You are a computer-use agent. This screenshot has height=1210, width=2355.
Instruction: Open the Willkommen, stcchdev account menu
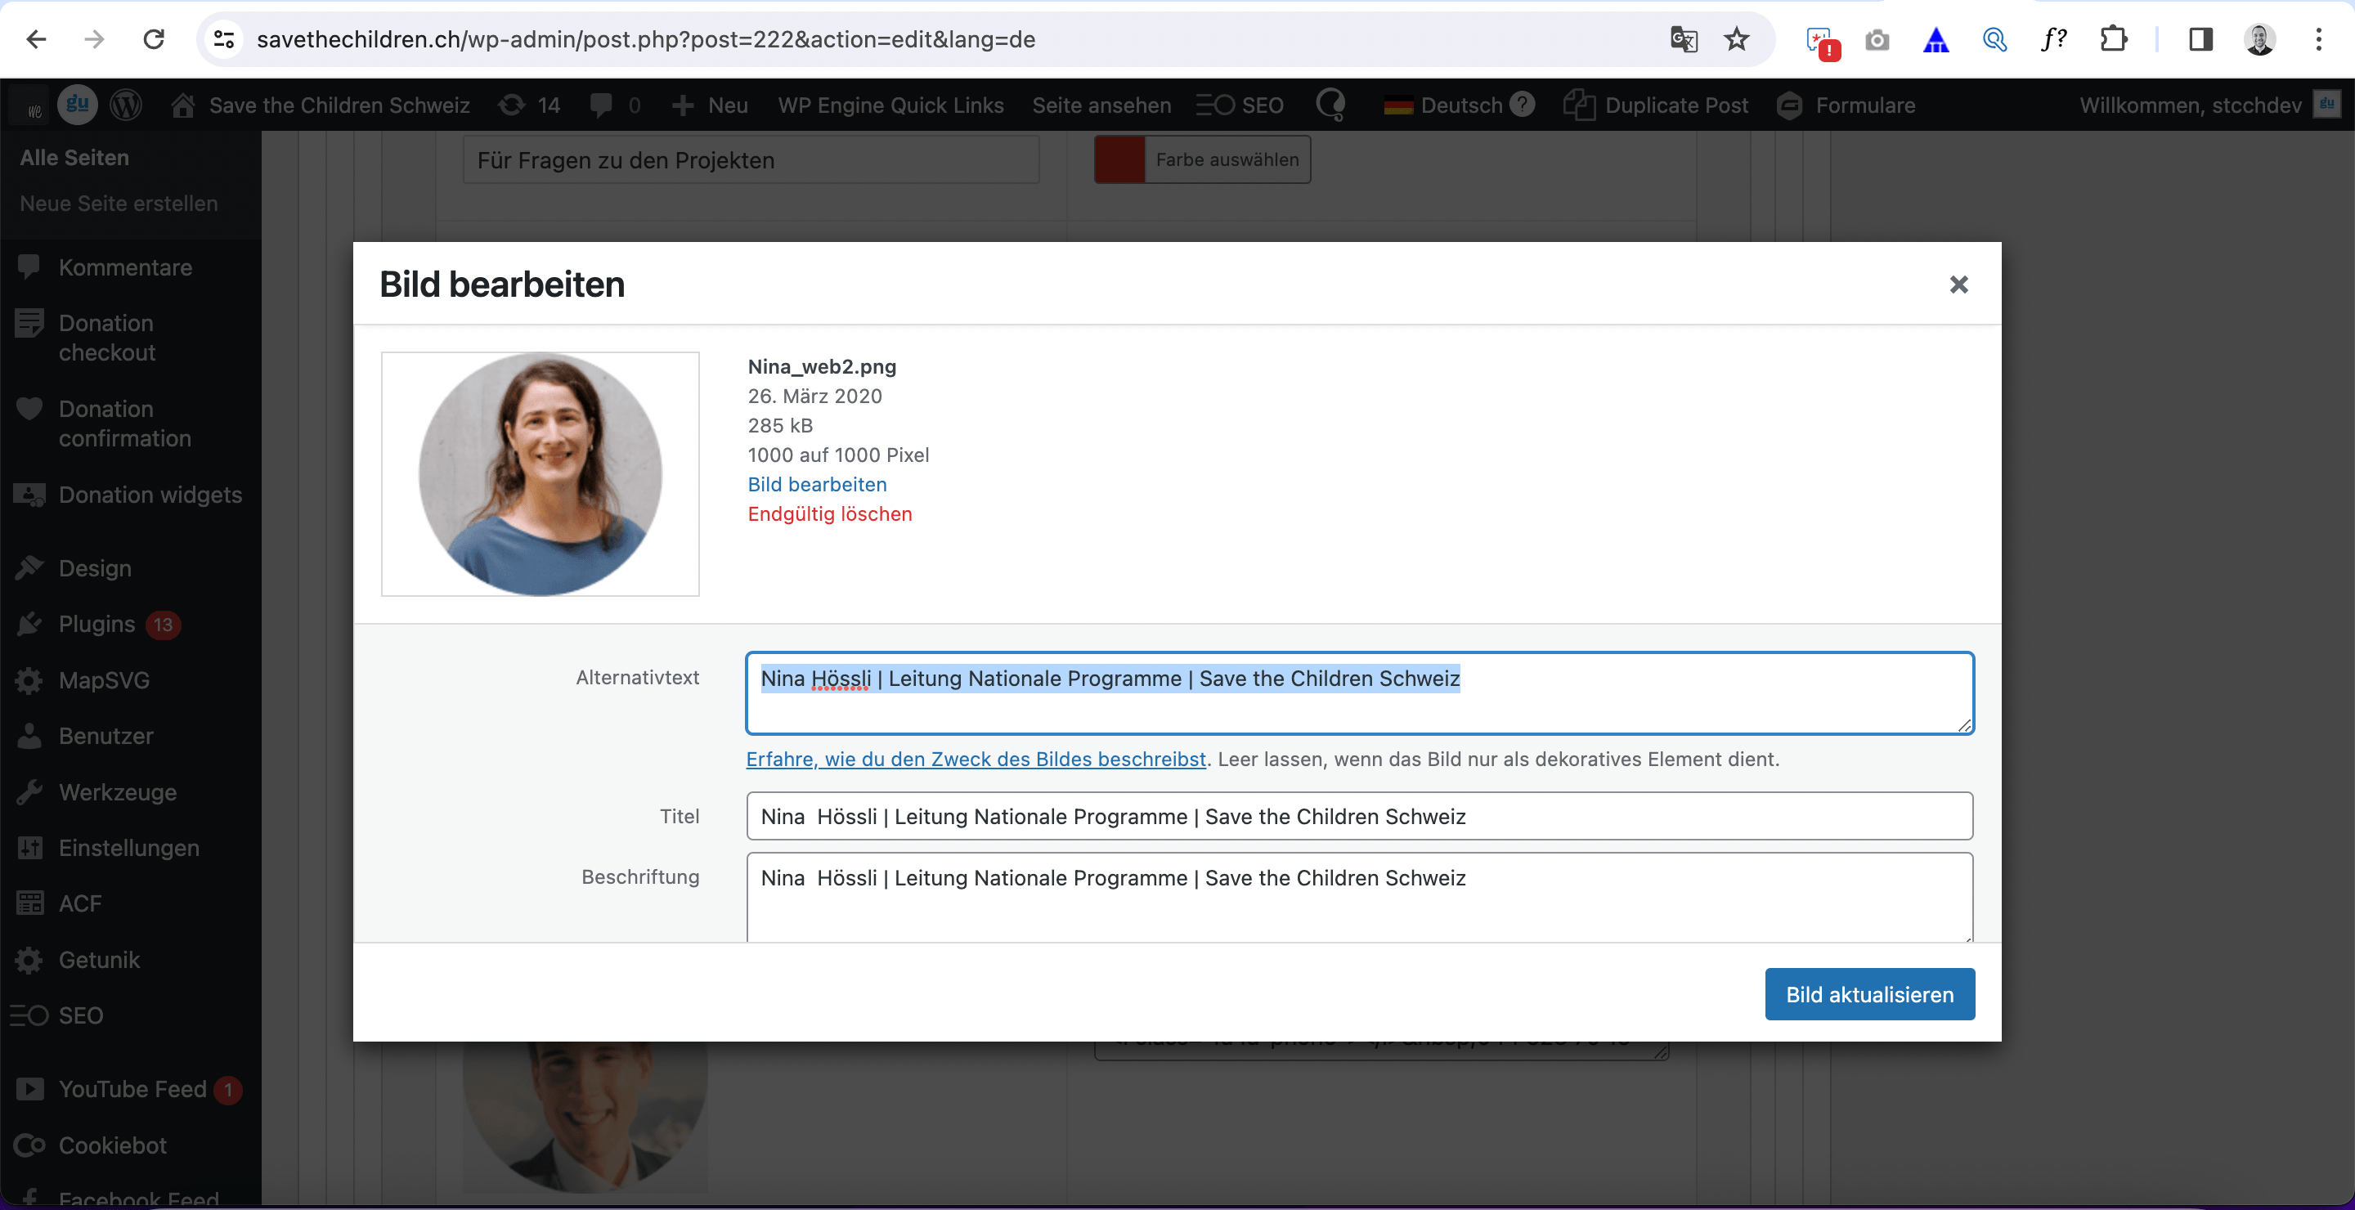(x=2209, y=105)
